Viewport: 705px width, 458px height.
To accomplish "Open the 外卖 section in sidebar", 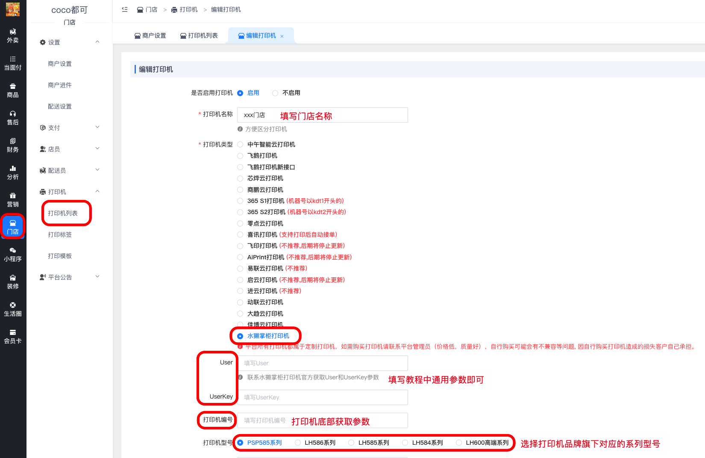I will (13, 36).
